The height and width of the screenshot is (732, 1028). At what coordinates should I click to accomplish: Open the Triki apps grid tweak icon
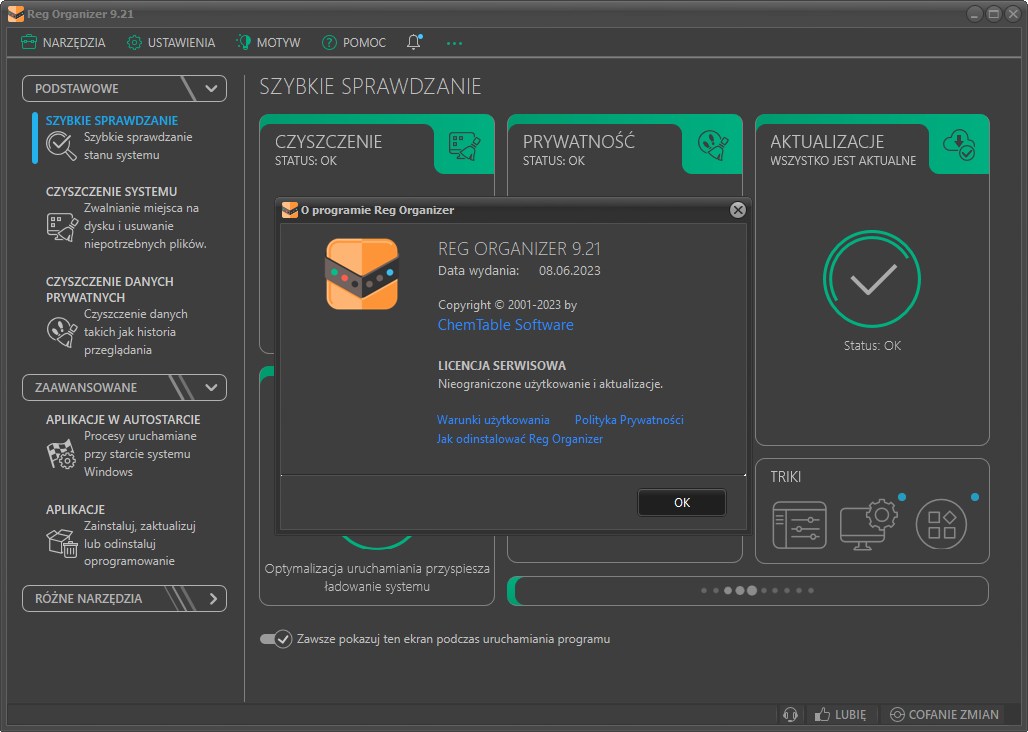941,525
